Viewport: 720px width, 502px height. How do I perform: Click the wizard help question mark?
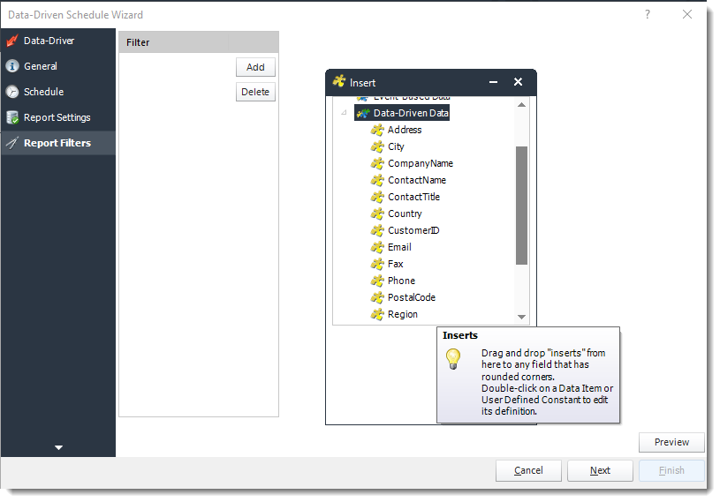(648, 14)
